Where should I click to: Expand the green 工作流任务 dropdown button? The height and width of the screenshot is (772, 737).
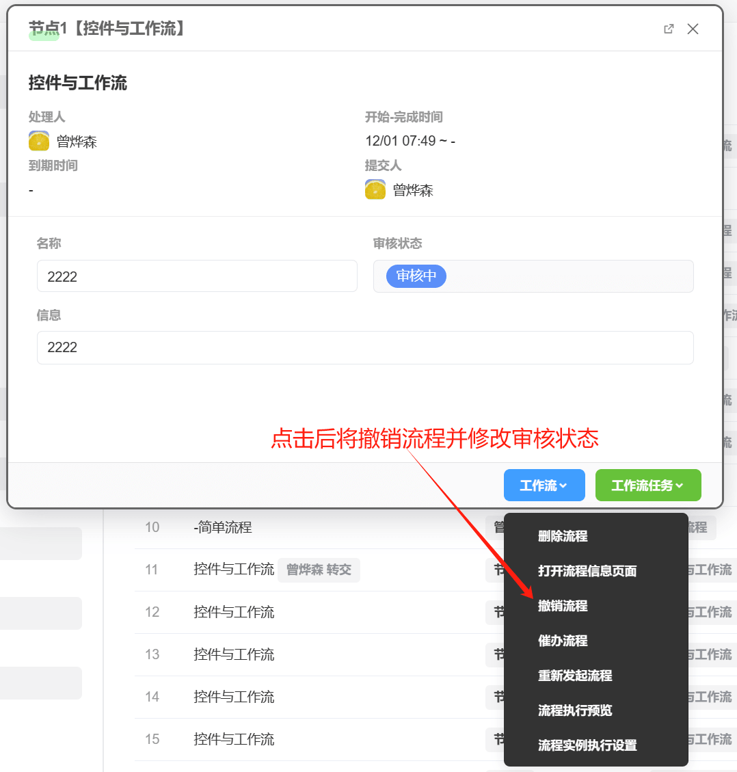pos(647,485)
